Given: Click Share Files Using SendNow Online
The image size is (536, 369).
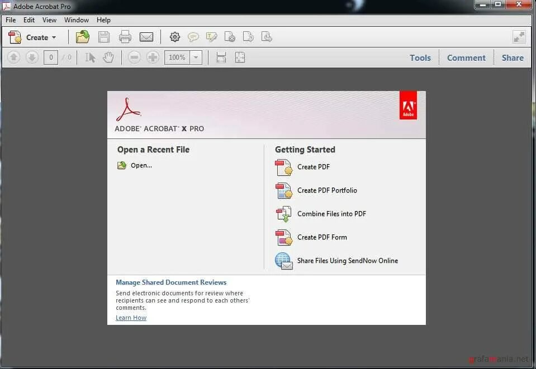Looking at the screenshot, I should point(348,261).
